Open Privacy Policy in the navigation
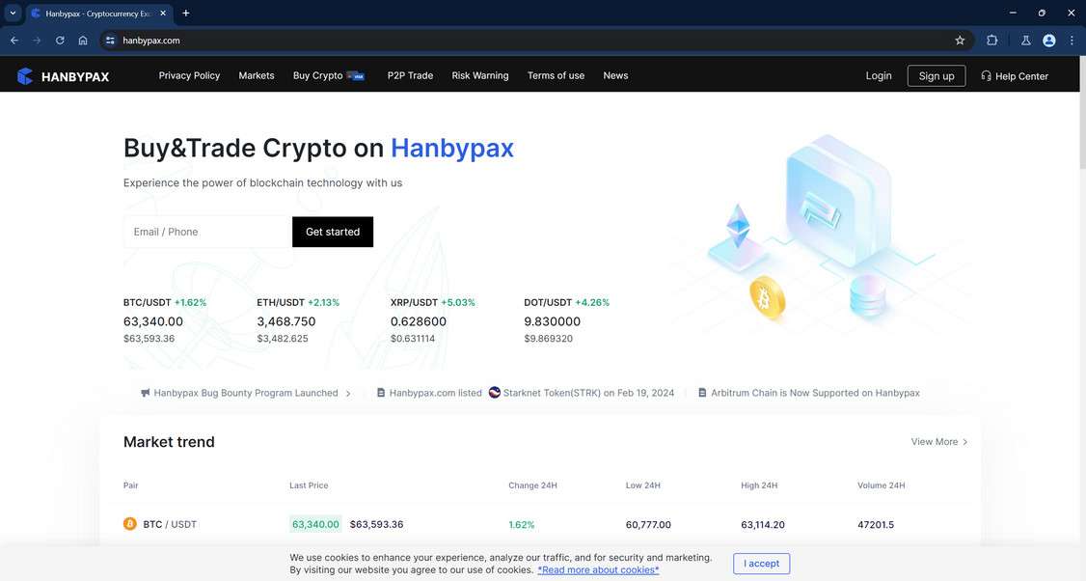Screen dimensions: 1086x581 [x=189, y=75]
